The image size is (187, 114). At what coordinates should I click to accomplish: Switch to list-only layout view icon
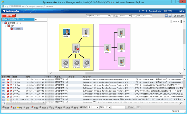(170, 16)
